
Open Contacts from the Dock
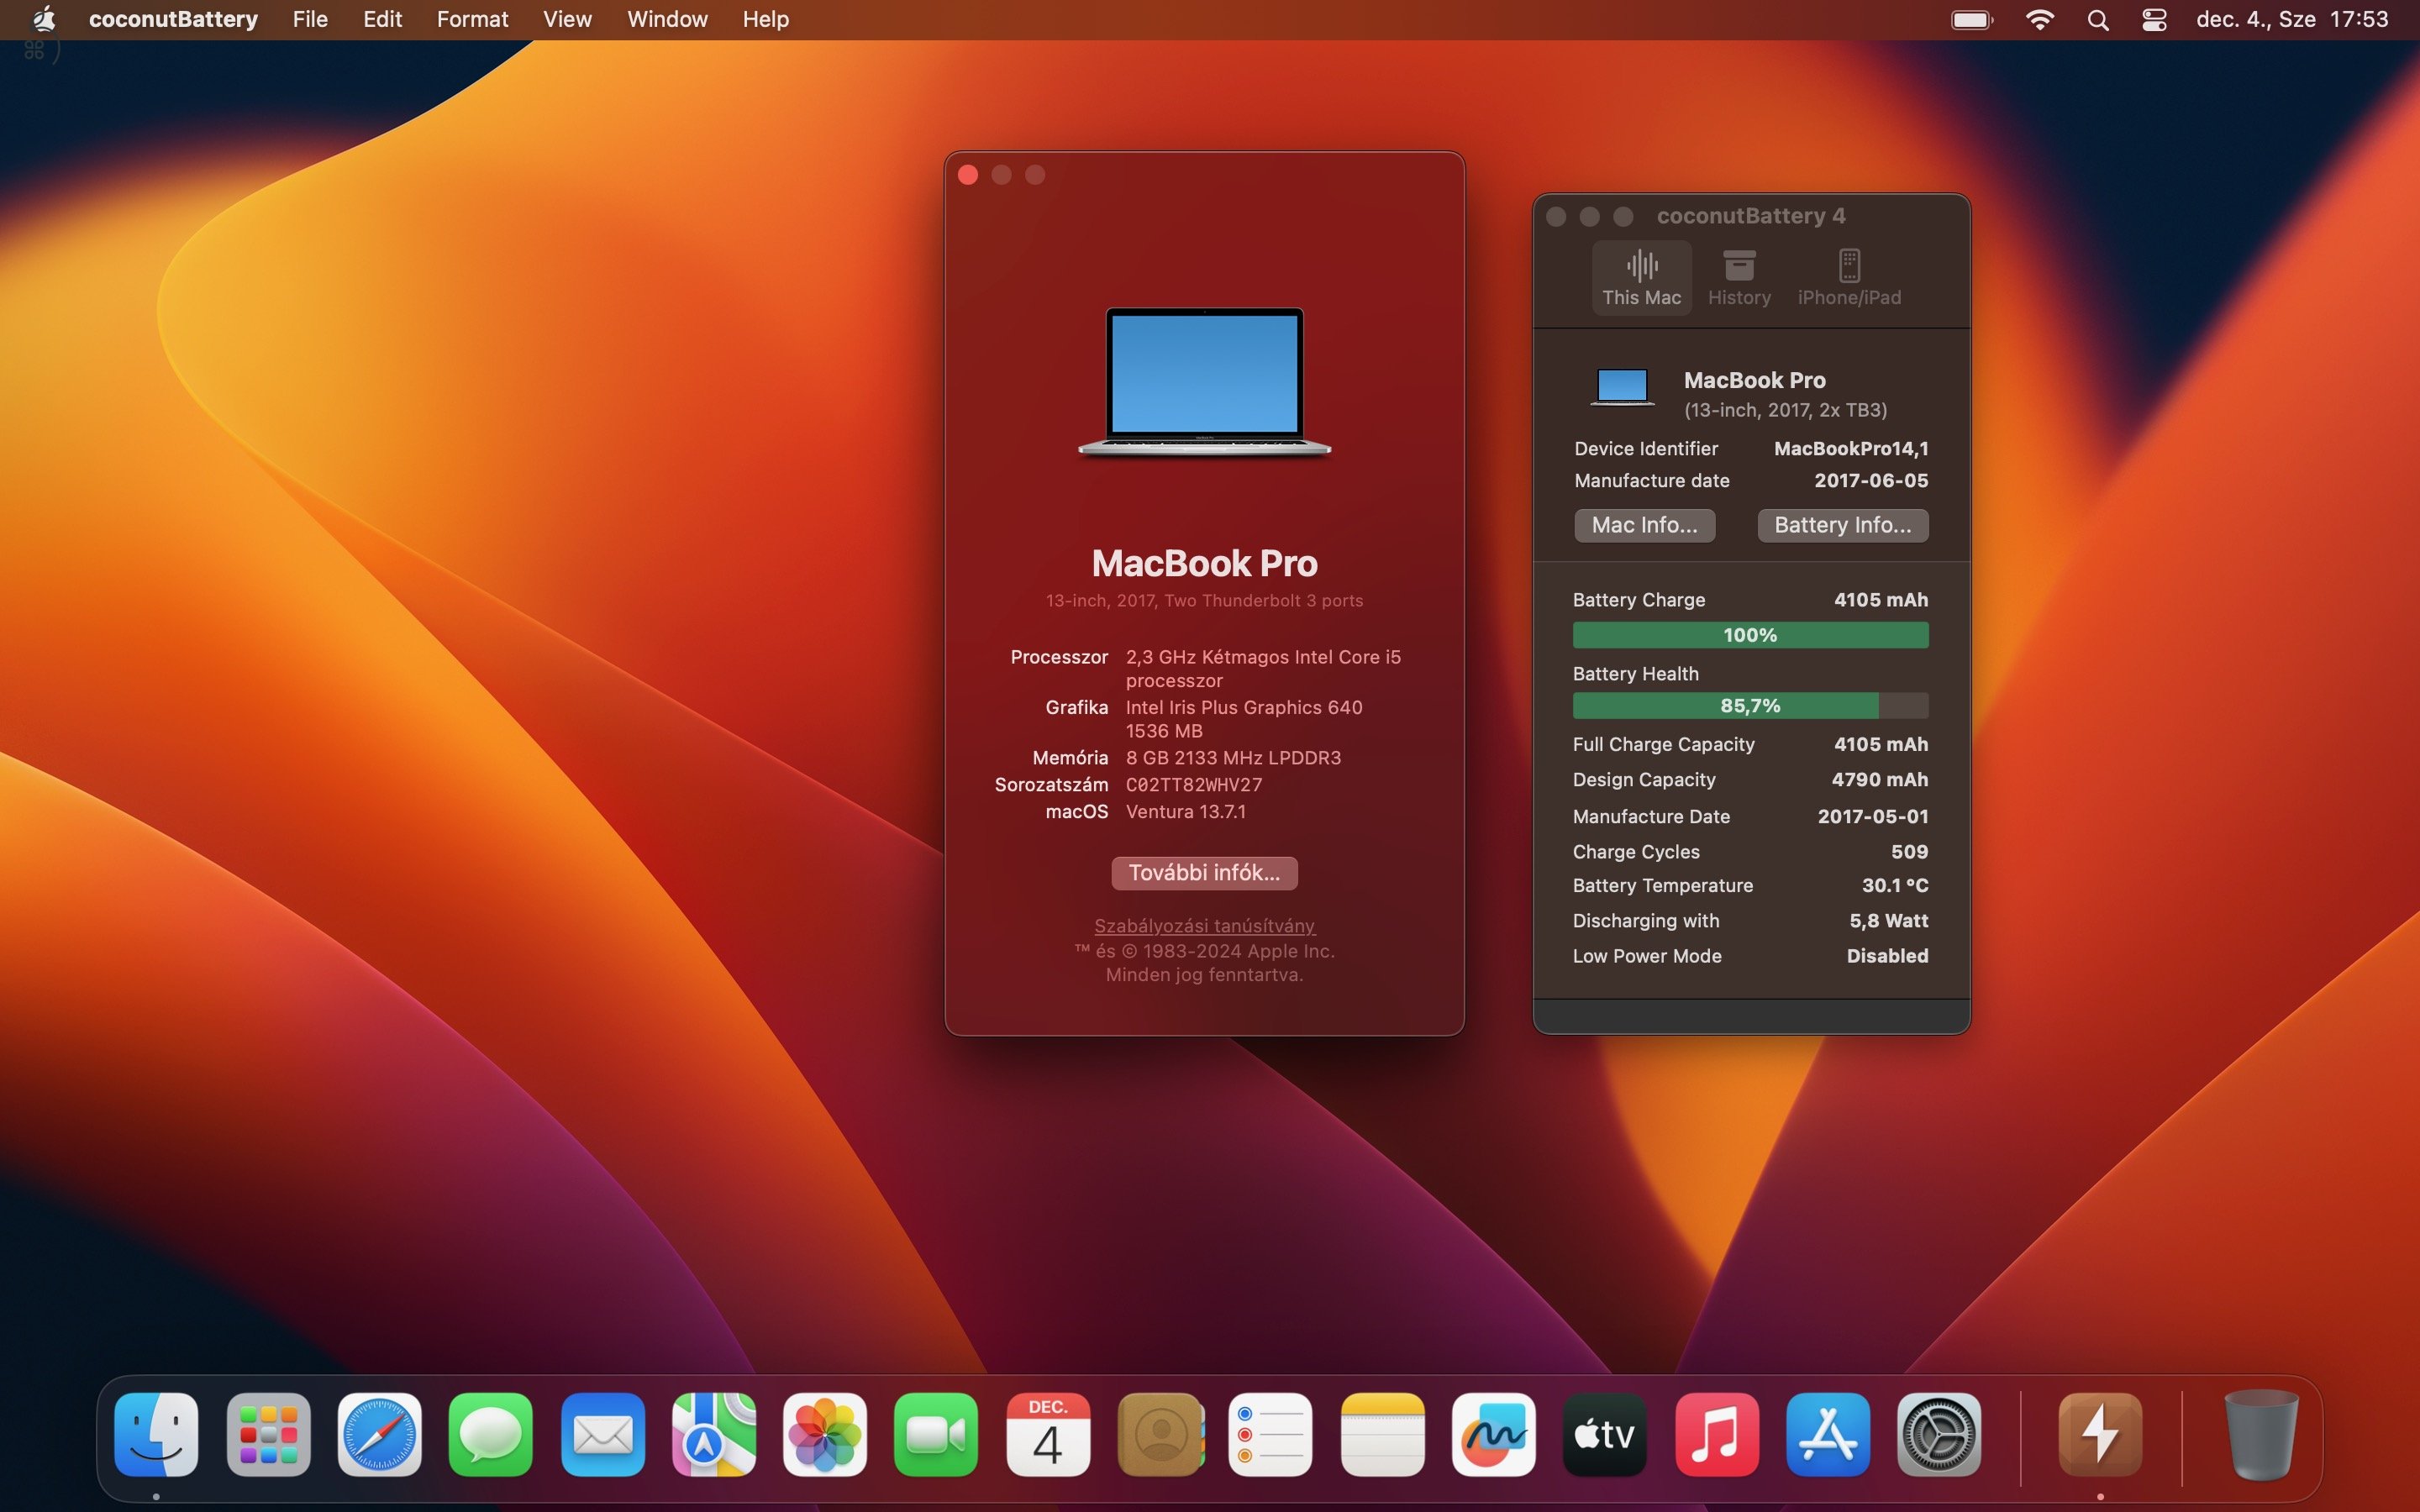click(1160, 1434)
